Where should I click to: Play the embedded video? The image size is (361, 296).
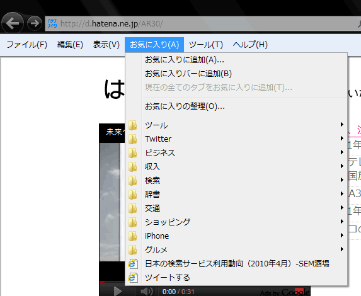[x=118, y=292]
